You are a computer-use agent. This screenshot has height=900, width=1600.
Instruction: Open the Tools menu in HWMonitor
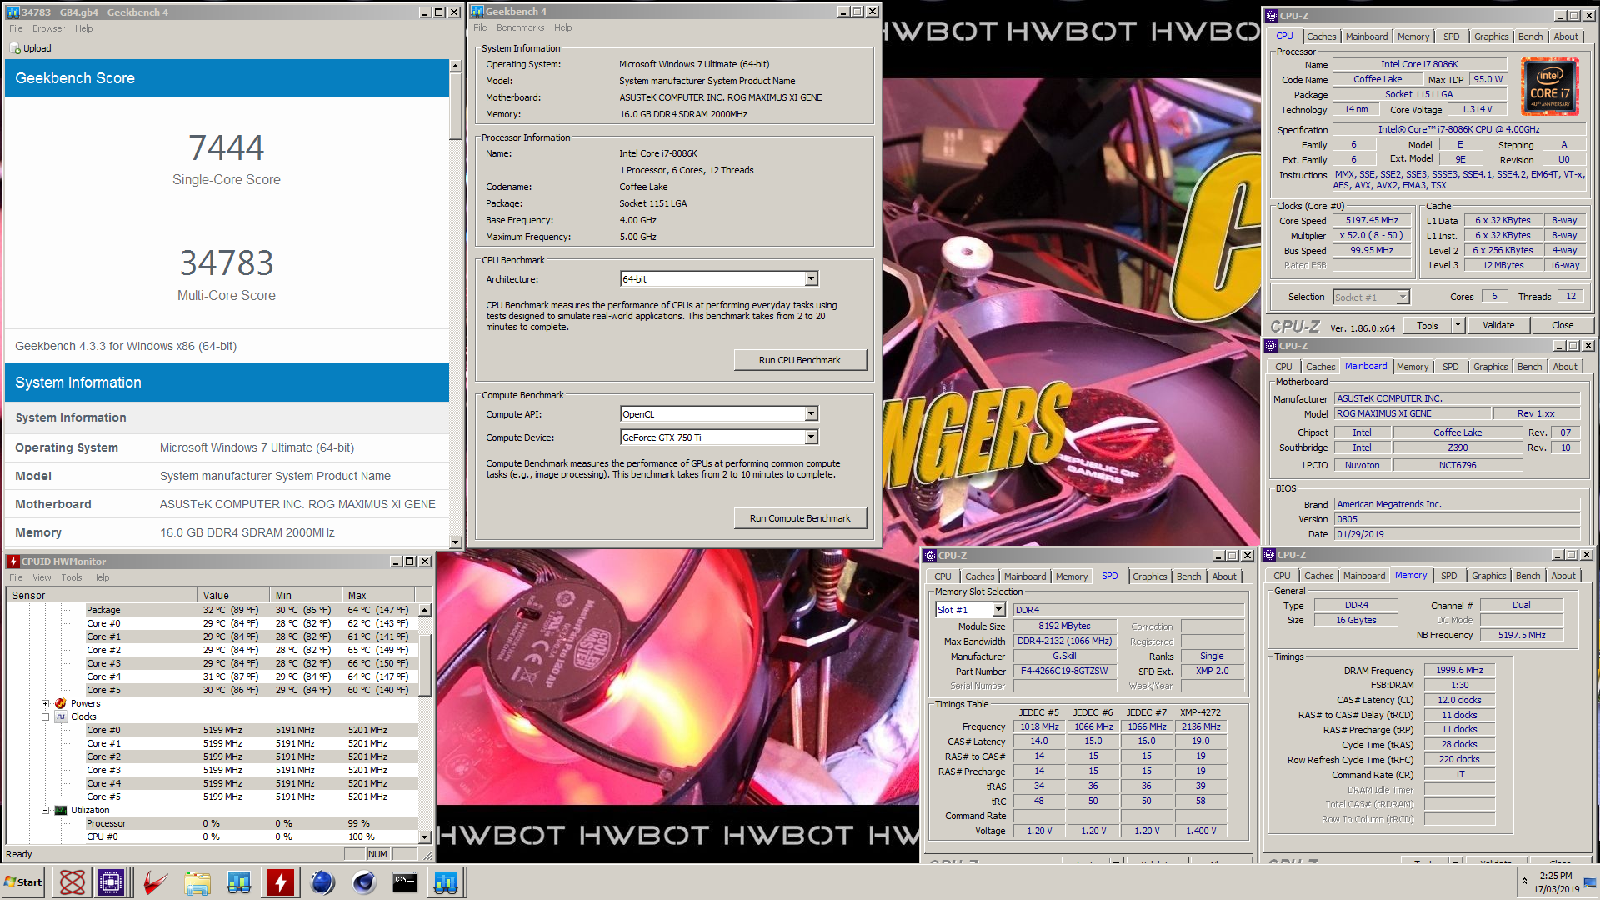[72, 577]
